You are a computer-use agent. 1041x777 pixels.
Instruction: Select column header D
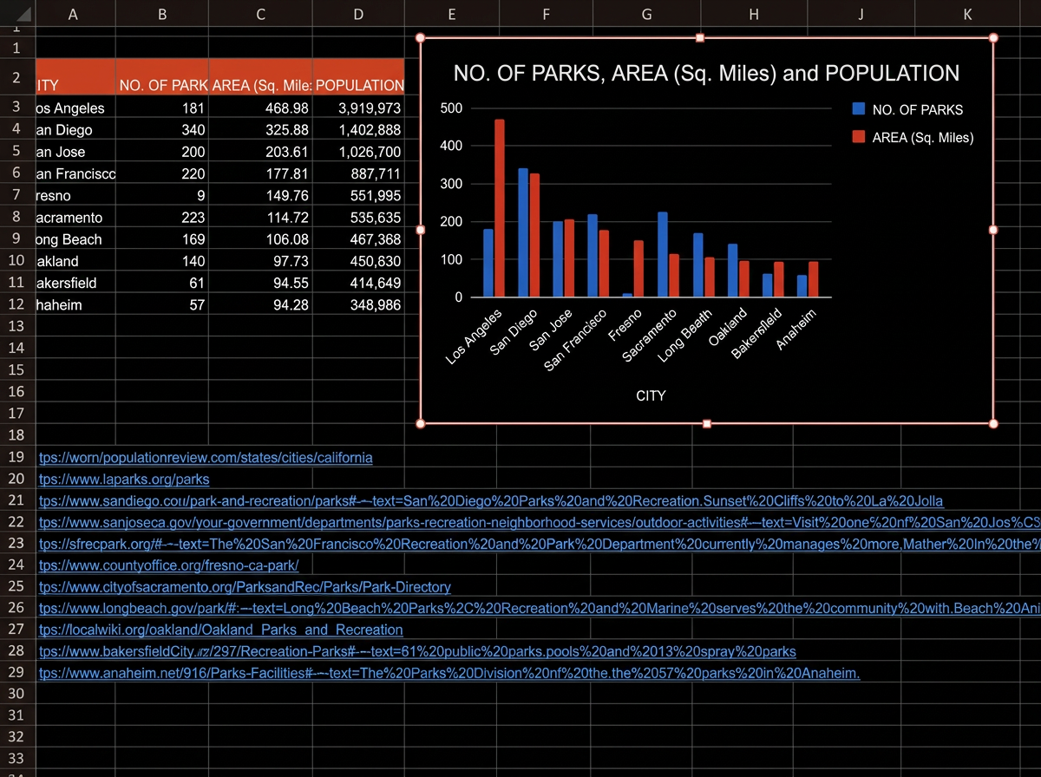[x=358, y=14]
